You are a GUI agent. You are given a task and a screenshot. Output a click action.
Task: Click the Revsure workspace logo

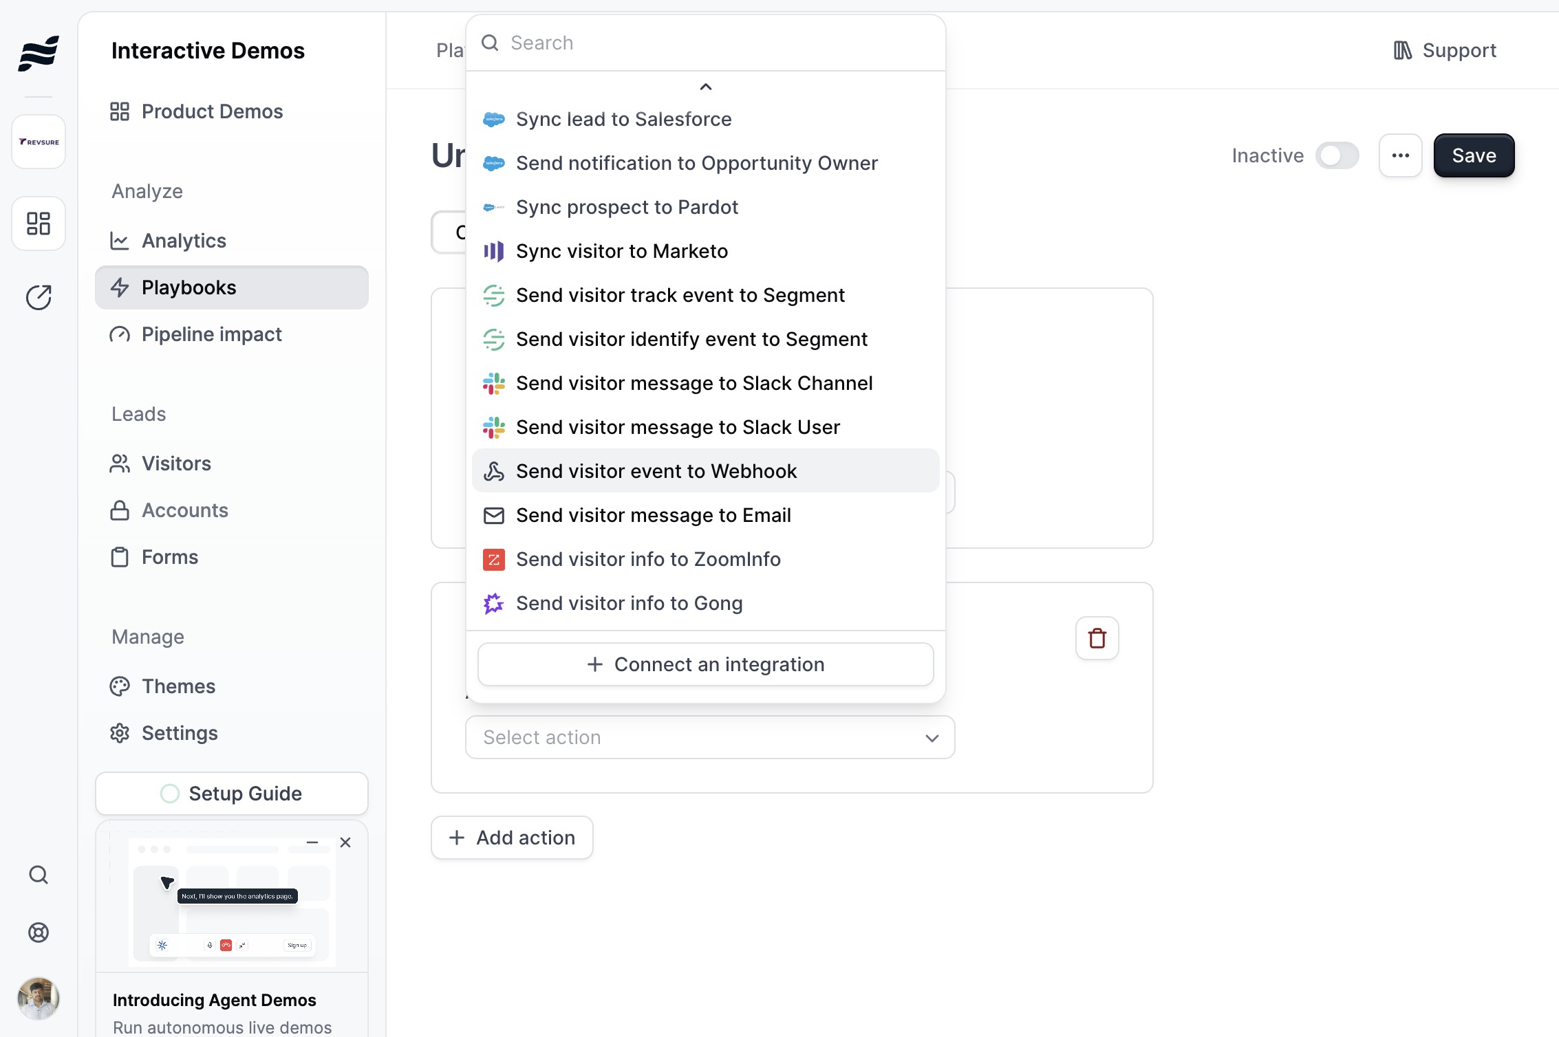click(x=39, y=142)
